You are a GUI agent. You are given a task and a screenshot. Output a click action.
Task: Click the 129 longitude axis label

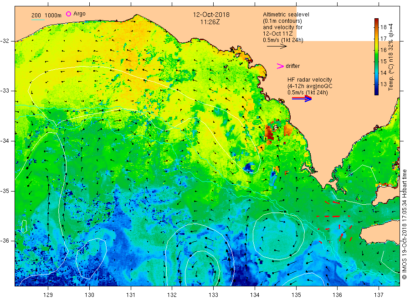[48, 295]
